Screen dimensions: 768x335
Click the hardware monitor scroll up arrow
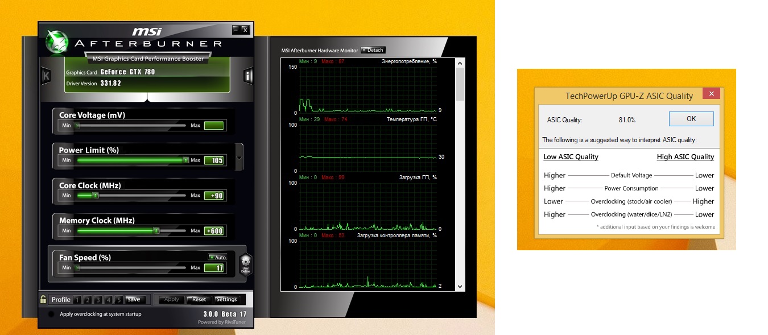460,64
